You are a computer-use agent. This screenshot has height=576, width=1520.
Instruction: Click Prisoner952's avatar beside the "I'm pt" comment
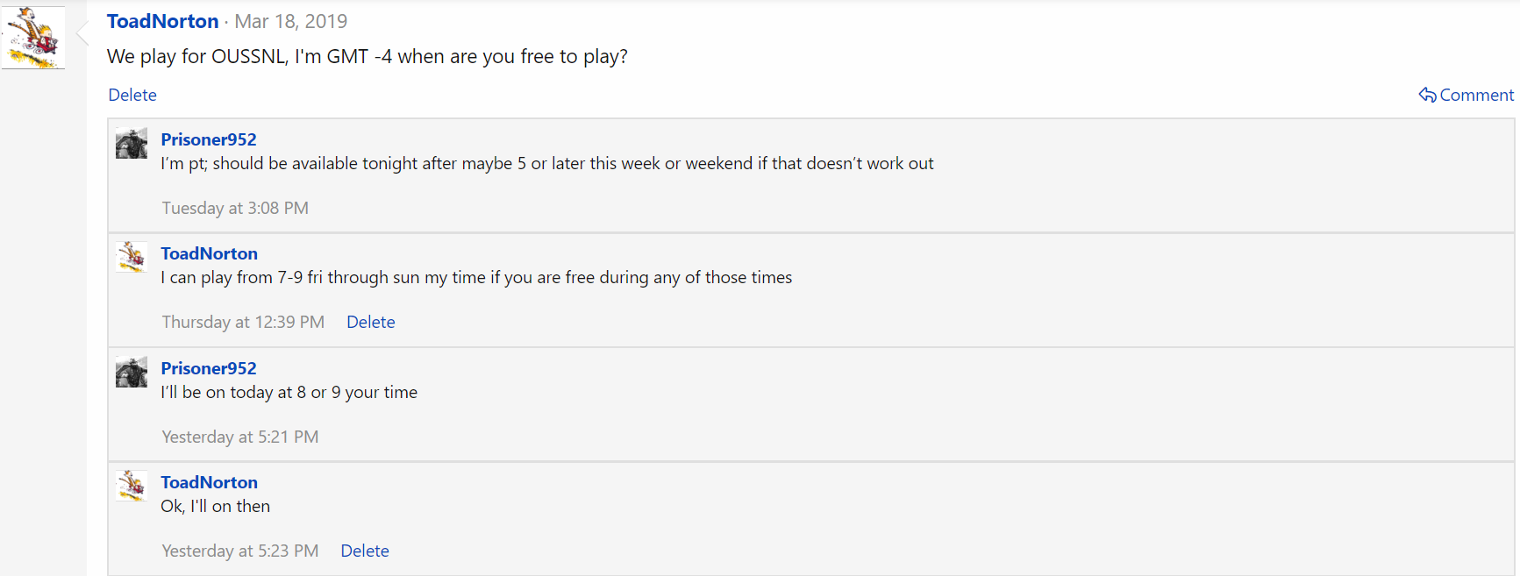[132, 144]
